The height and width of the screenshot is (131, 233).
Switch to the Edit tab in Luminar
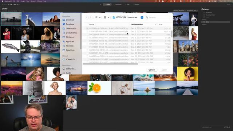(127, 4)
